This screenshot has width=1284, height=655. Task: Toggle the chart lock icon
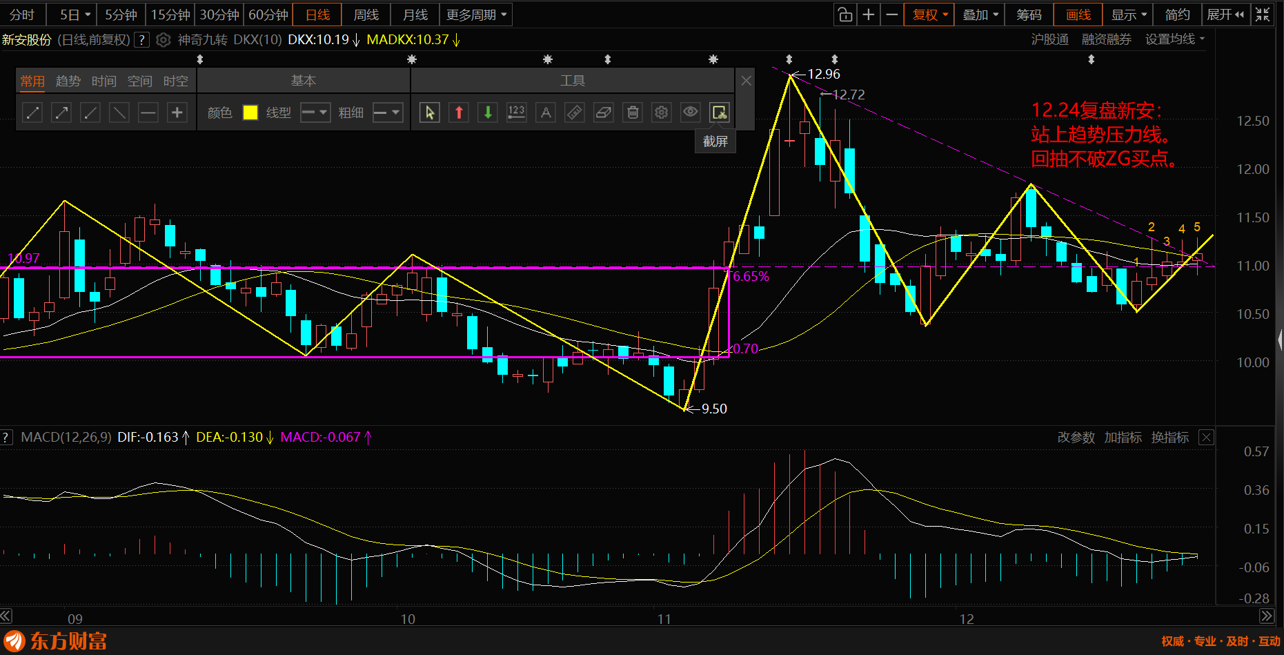click(845, 14)
